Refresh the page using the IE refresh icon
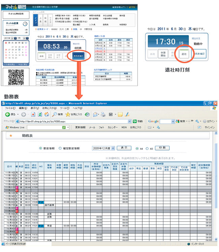 40,115
